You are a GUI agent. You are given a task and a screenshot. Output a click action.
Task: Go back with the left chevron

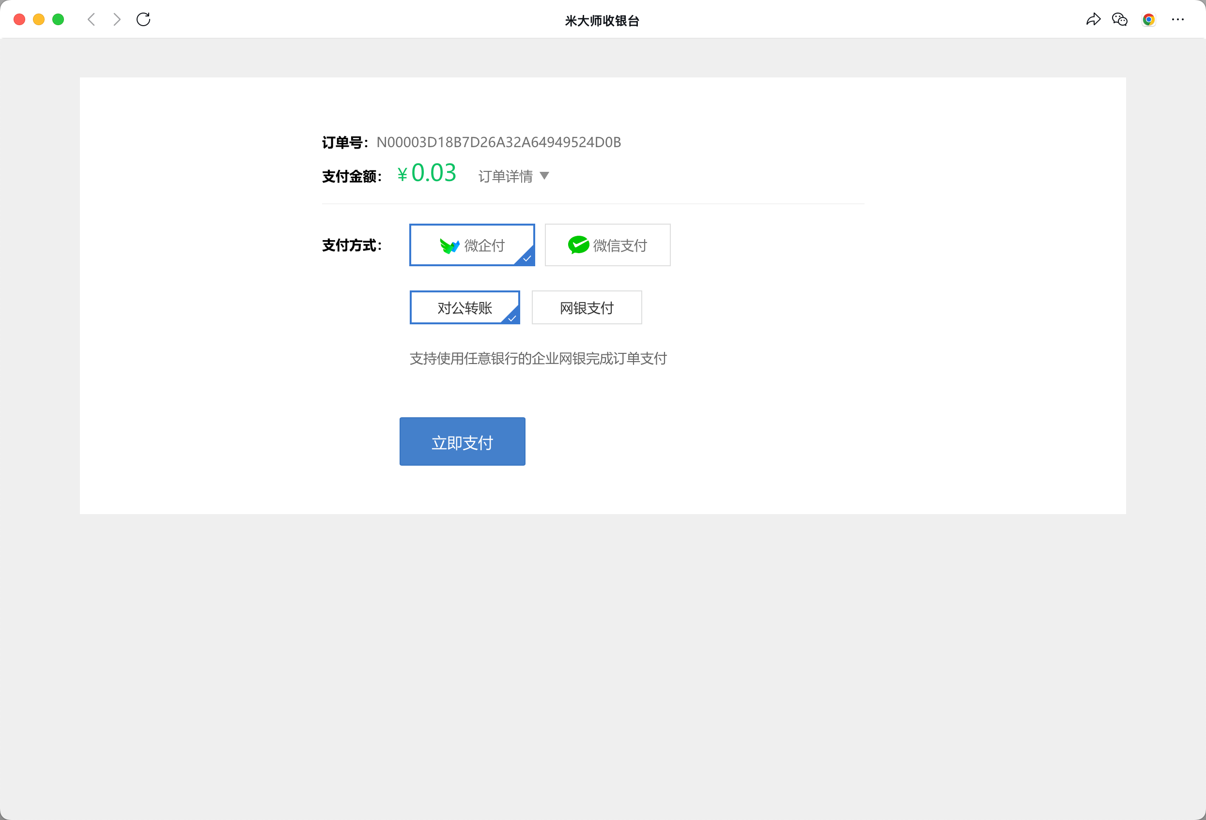tap(92, 20)
